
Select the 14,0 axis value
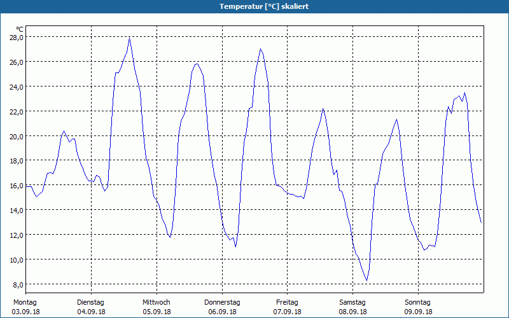[x=17, y=211]
